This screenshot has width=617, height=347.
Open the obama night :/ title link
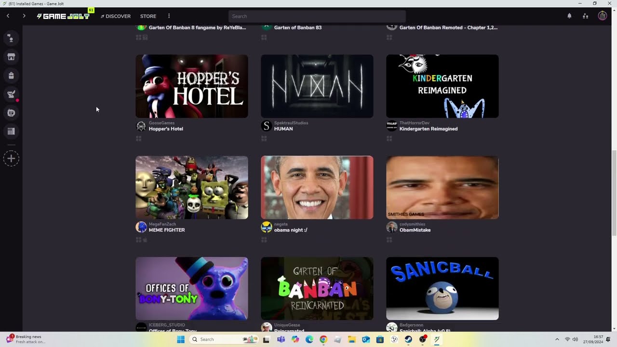(291, 230)
